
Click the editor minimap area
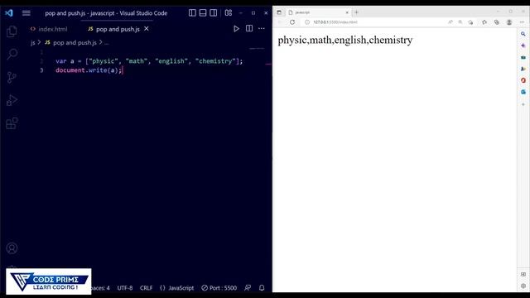point(257,49)
